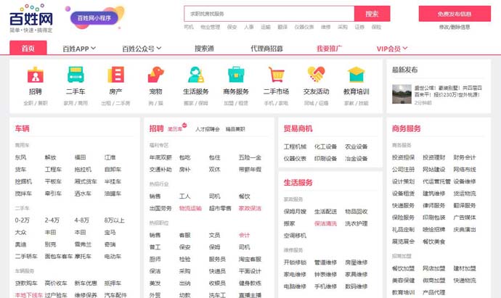Choose the 0-2万 price range
The image size is (501, 298).
22,220
